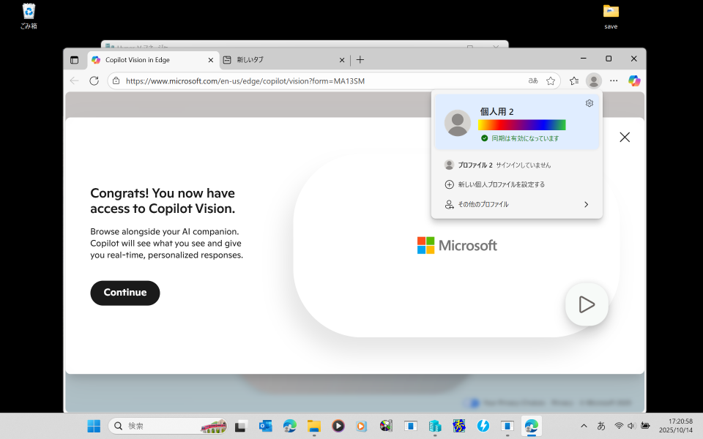This screenshot has width=703, height=439.
Task: Open the Hidemaru 秀 editor taskbar icon
Action: 458,426
